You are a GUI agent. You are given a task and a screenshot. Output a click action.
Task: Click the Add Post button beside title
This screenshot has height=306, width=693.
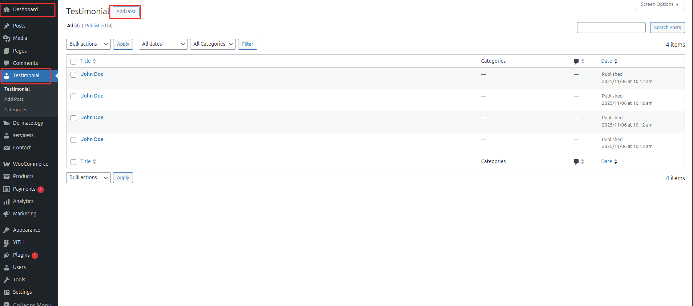[x=126, y=12]
